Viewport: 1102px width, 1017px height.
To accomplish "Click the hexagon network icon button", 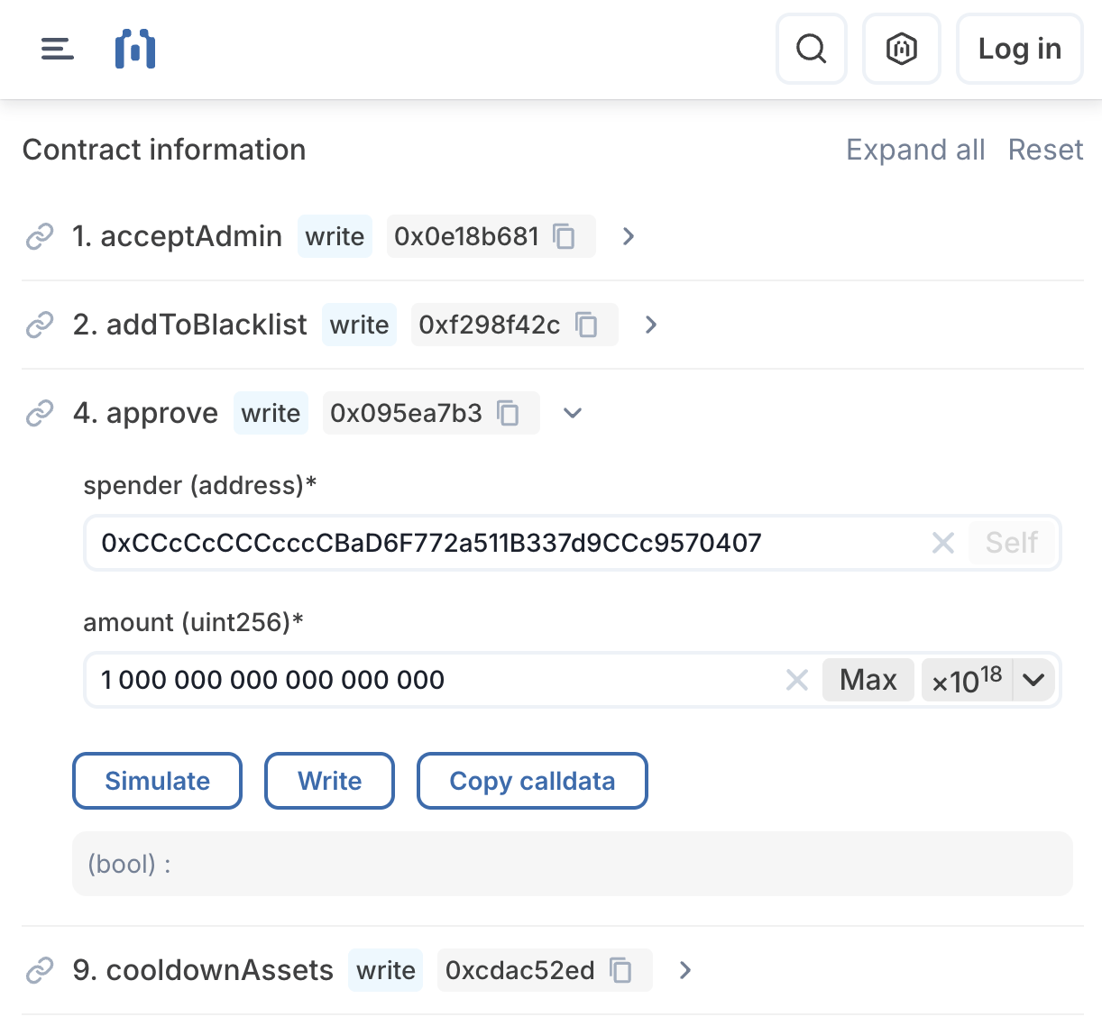I will (x=901, y=49).
